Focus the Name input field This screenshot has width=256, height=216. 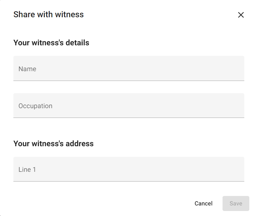click(129, 68)
